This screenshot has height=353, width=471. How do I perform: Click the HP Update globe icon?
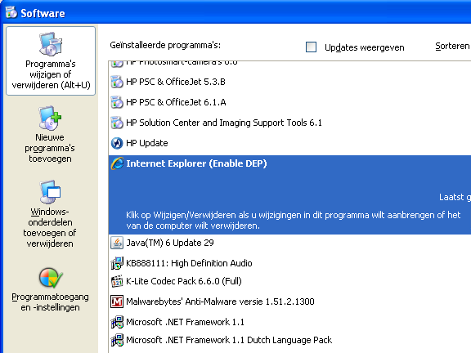pyautogui.click(x=117, y=143)
